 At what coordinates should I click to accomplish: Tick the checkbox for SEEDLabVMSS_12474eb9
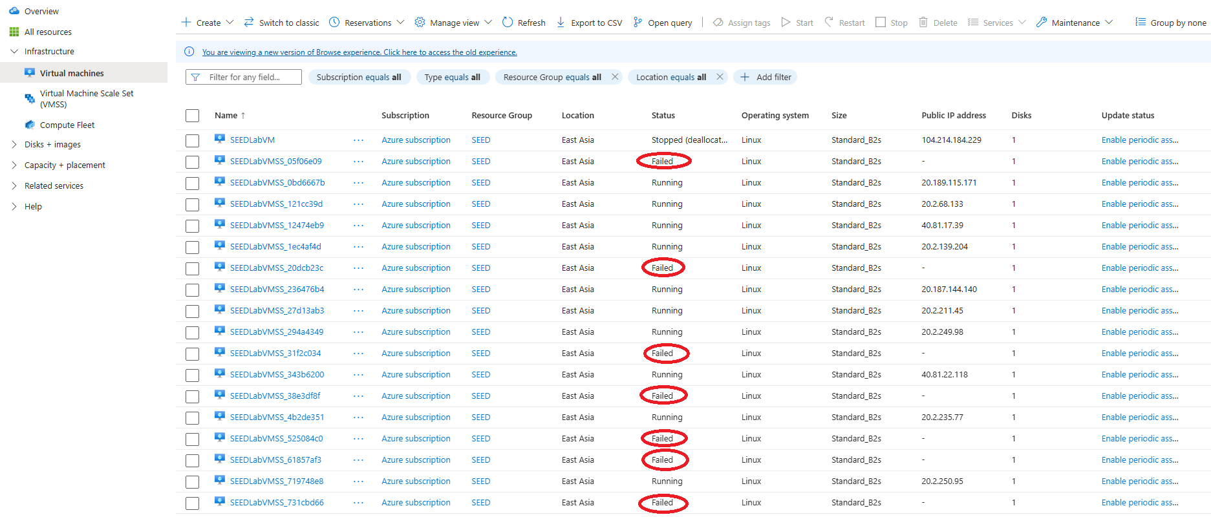click(192, 226)
